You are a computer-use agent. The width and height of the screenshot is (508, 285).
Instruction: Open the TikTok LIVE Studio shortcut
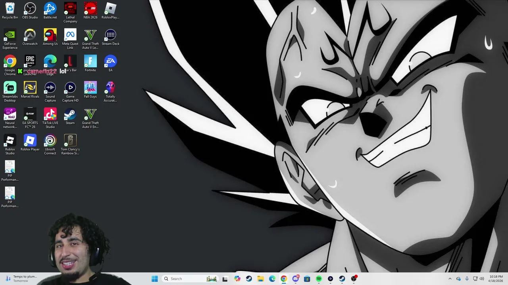coord(50,118)
